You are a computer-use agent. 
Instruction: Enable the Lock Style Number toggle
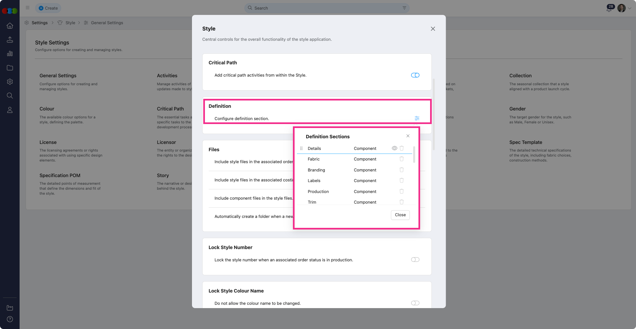[x=415, y=260]
